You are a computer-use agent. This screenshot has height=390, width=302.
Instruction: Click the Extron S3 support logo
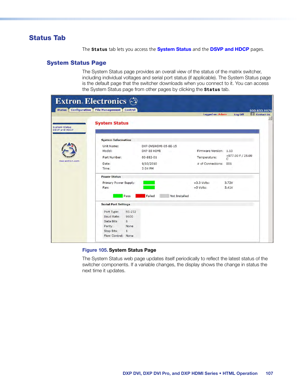click(x=69, y=150)
